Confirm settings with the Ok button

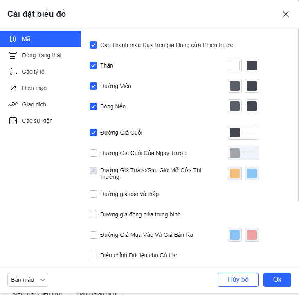[277, 280]
